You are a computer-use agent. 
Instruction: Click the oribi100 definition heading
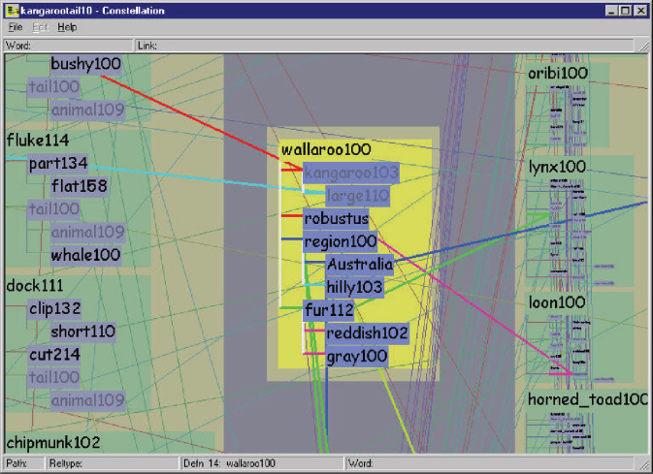pyautogui.click(x=558, y=73)
